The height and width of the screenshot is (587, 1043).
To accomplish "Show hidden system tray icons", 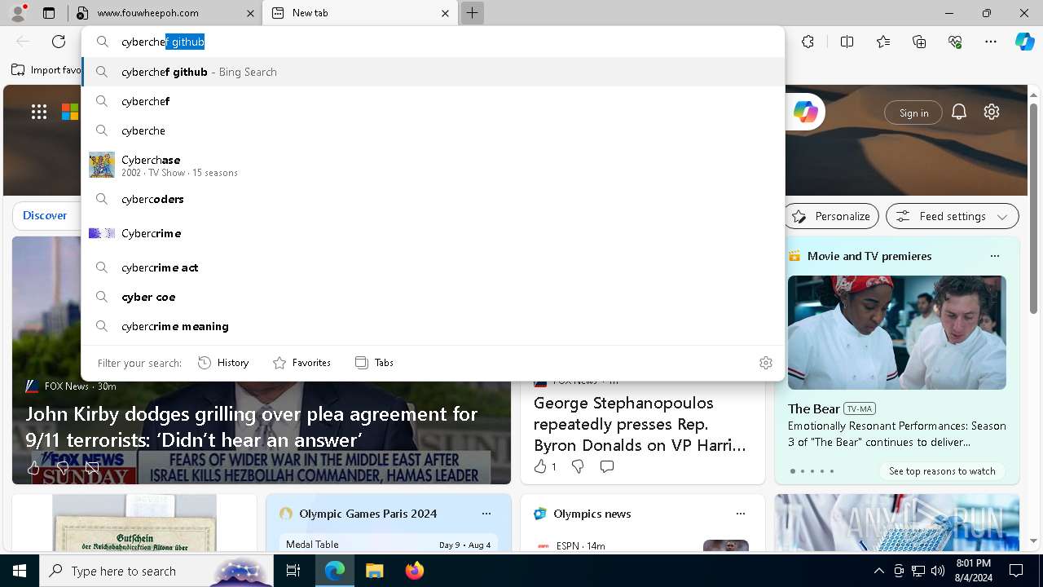I will [878, 571].
